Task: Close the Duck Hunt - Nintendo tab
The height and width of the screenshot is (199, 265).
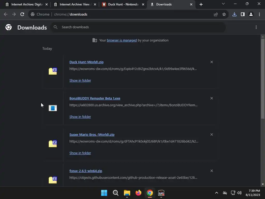Action: [143, 4]
